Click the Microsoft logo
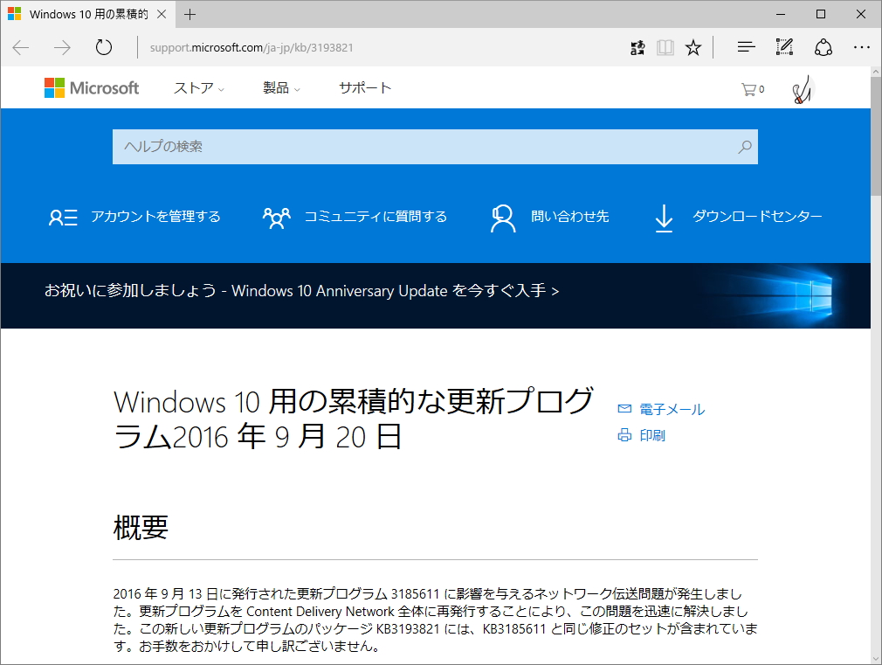 click(x=92, y=88)
